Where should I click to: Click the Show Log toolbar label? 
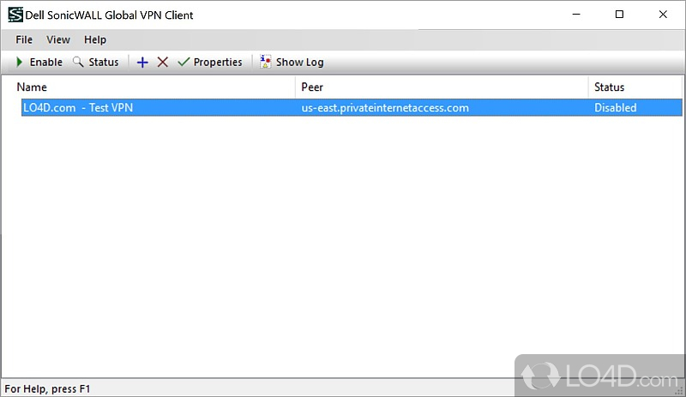(x=299, y=62)
